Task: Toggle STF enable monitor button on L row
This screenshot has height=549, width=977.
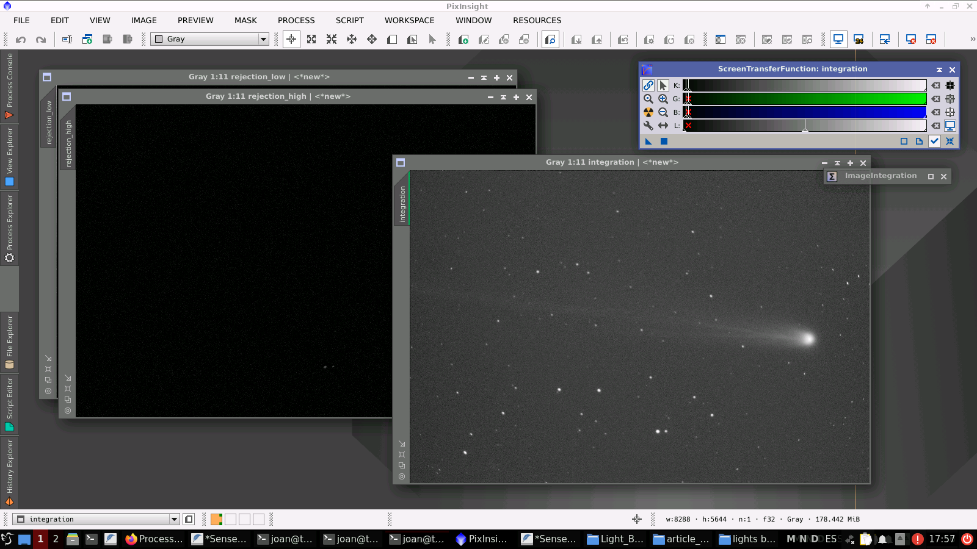Action: point(950,126)
